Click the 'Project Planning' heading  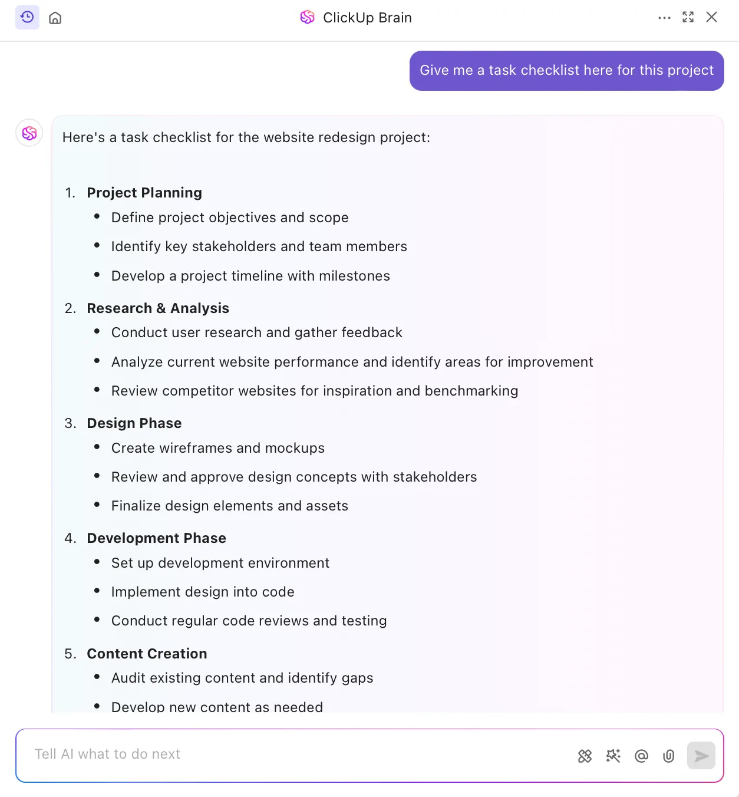pos(144,193)
